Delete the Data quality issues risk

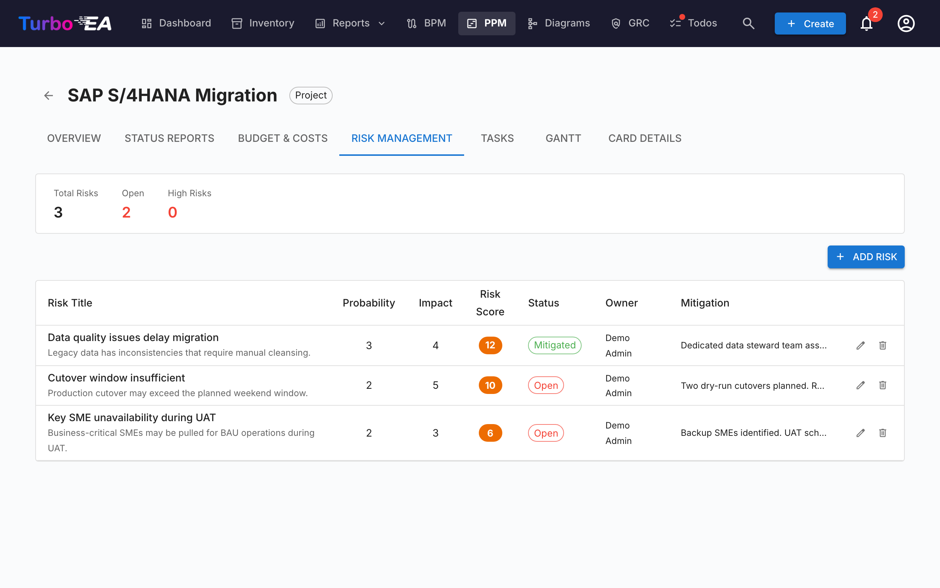[882, 345]
